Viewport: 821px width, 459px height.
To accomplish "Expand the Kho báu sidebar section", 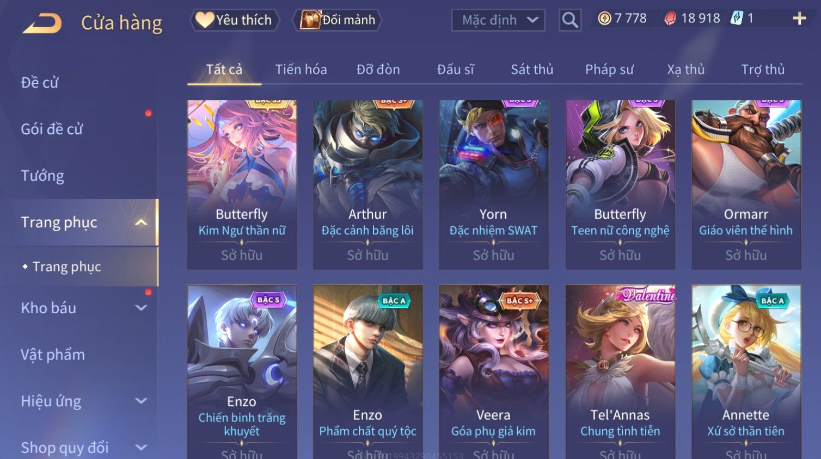I will pyautogui.click(x=141, y=308).
